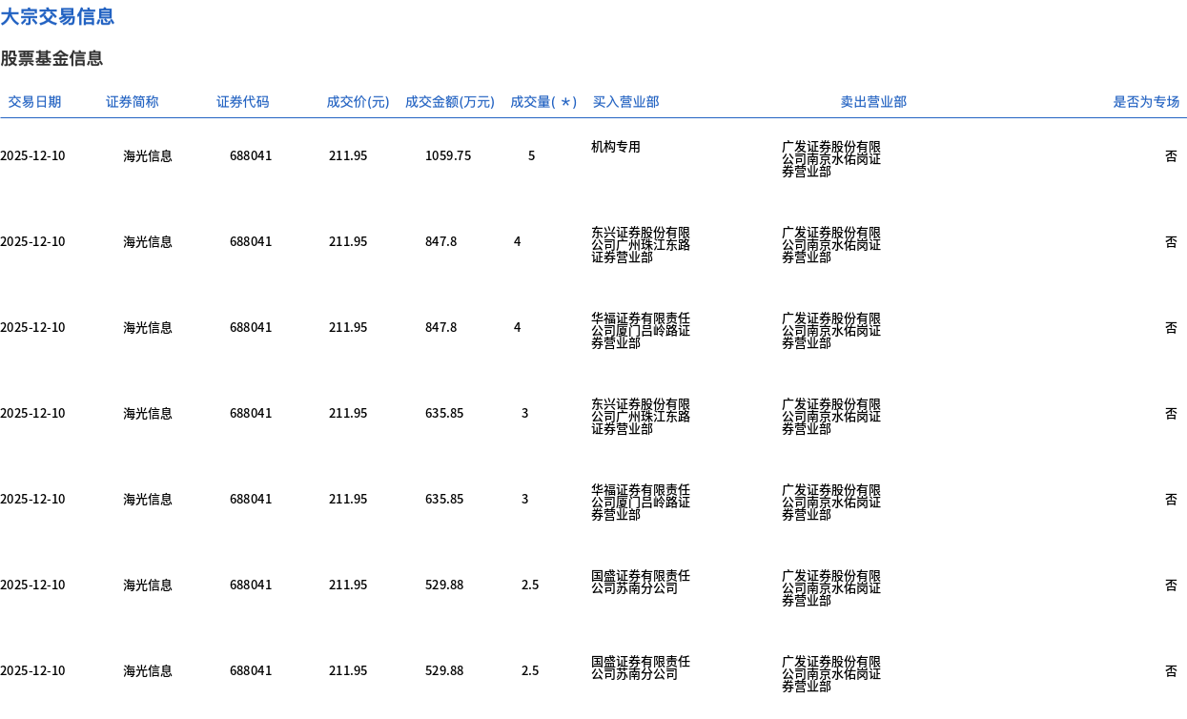
Task: Select volume 4 in the 华福证券 row
Action: tap(518, 327)
